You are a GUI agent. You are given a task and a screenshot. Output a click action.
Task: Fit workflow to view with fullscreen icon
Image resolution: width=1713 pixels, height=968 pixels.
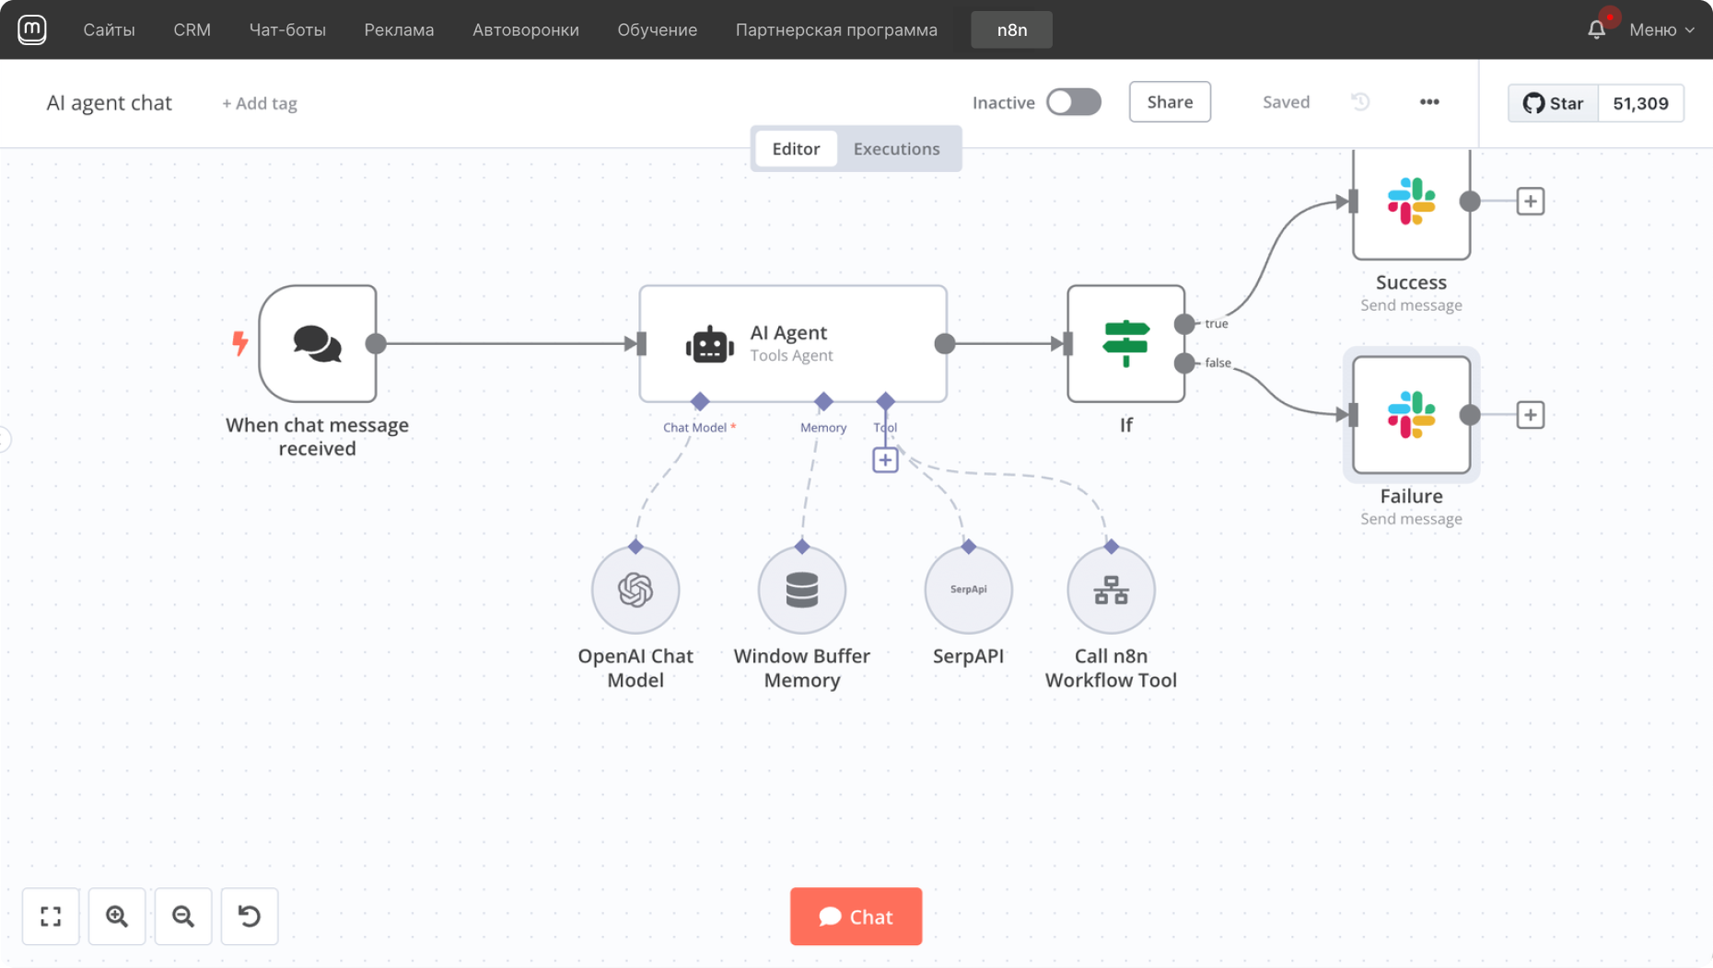[x=51, y=916]
